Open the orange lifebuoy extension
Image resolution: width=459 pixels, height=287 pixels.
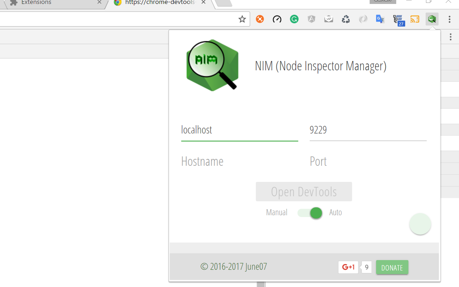(x=260, y=19)
